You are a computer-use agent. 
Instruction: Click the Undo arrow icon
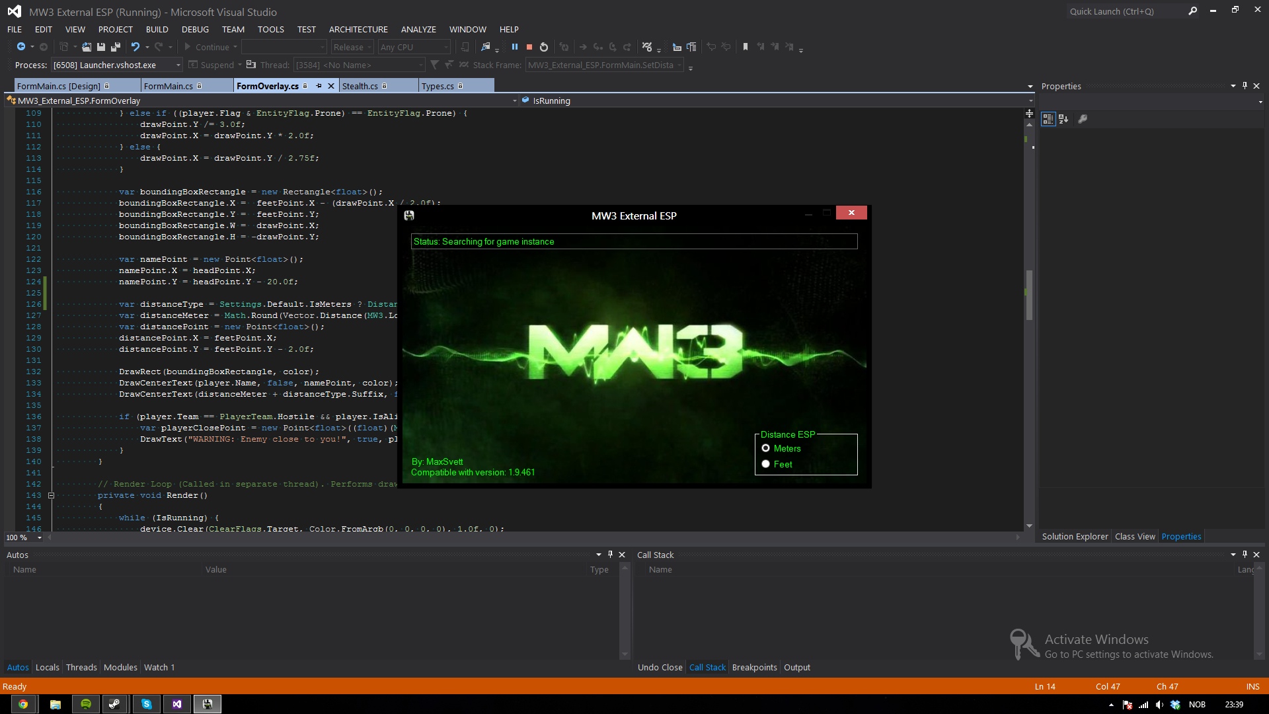coord(135,47)
